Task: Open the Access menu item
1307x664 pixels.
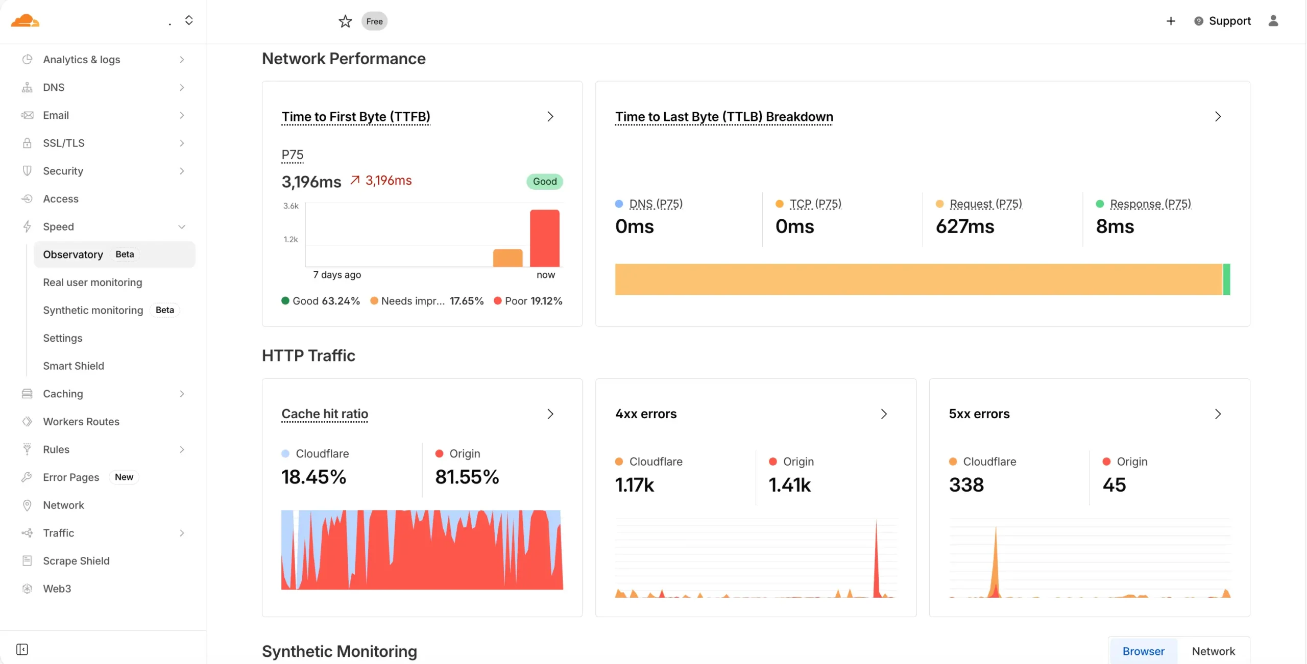Action: pos(61,199)
